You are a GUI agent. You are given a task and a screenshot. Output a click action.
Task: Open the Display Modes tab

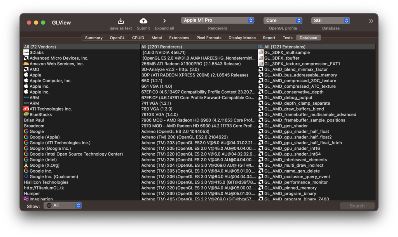(x=242, y=38)
